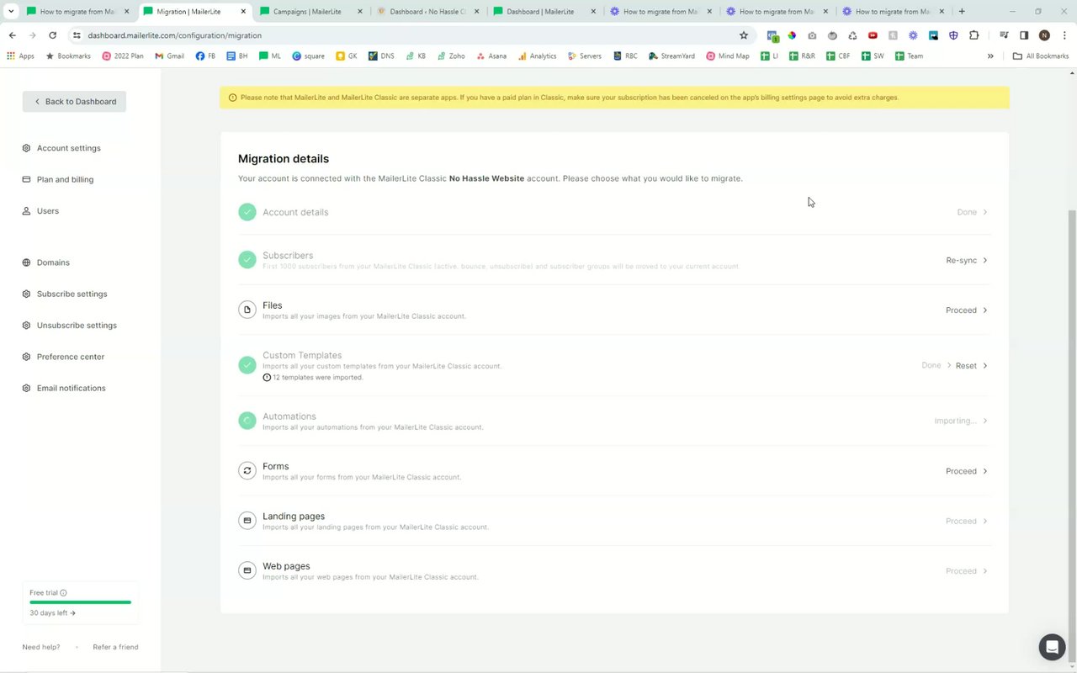Viewport: 1077px width, 673px height.
Task: Click the browser address bar URL
Action: pyautogui.click(x=174, y=35)
